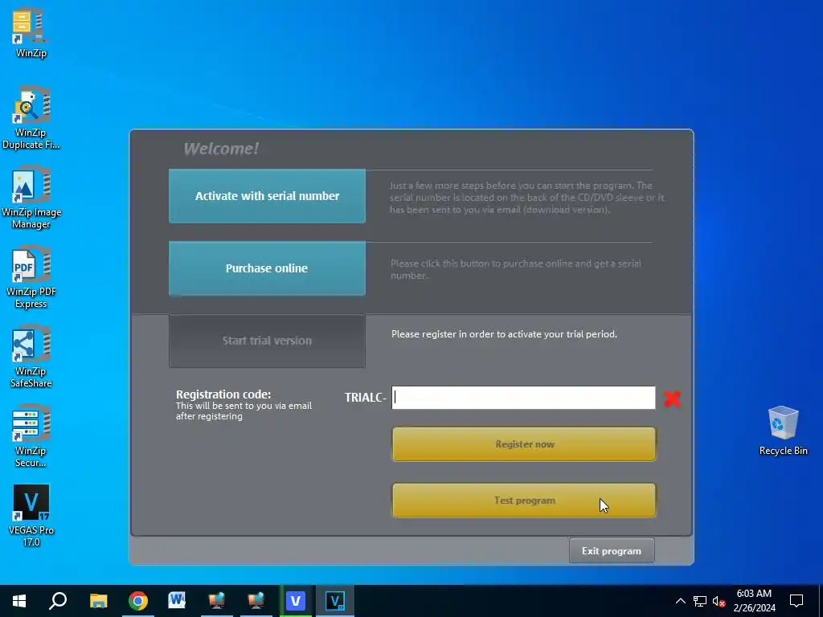The height and width of the screenshot is (617, 823).
Task: Click the first monitor app taskbar icon
Action: pyautogui.click(x=217, y=601)
